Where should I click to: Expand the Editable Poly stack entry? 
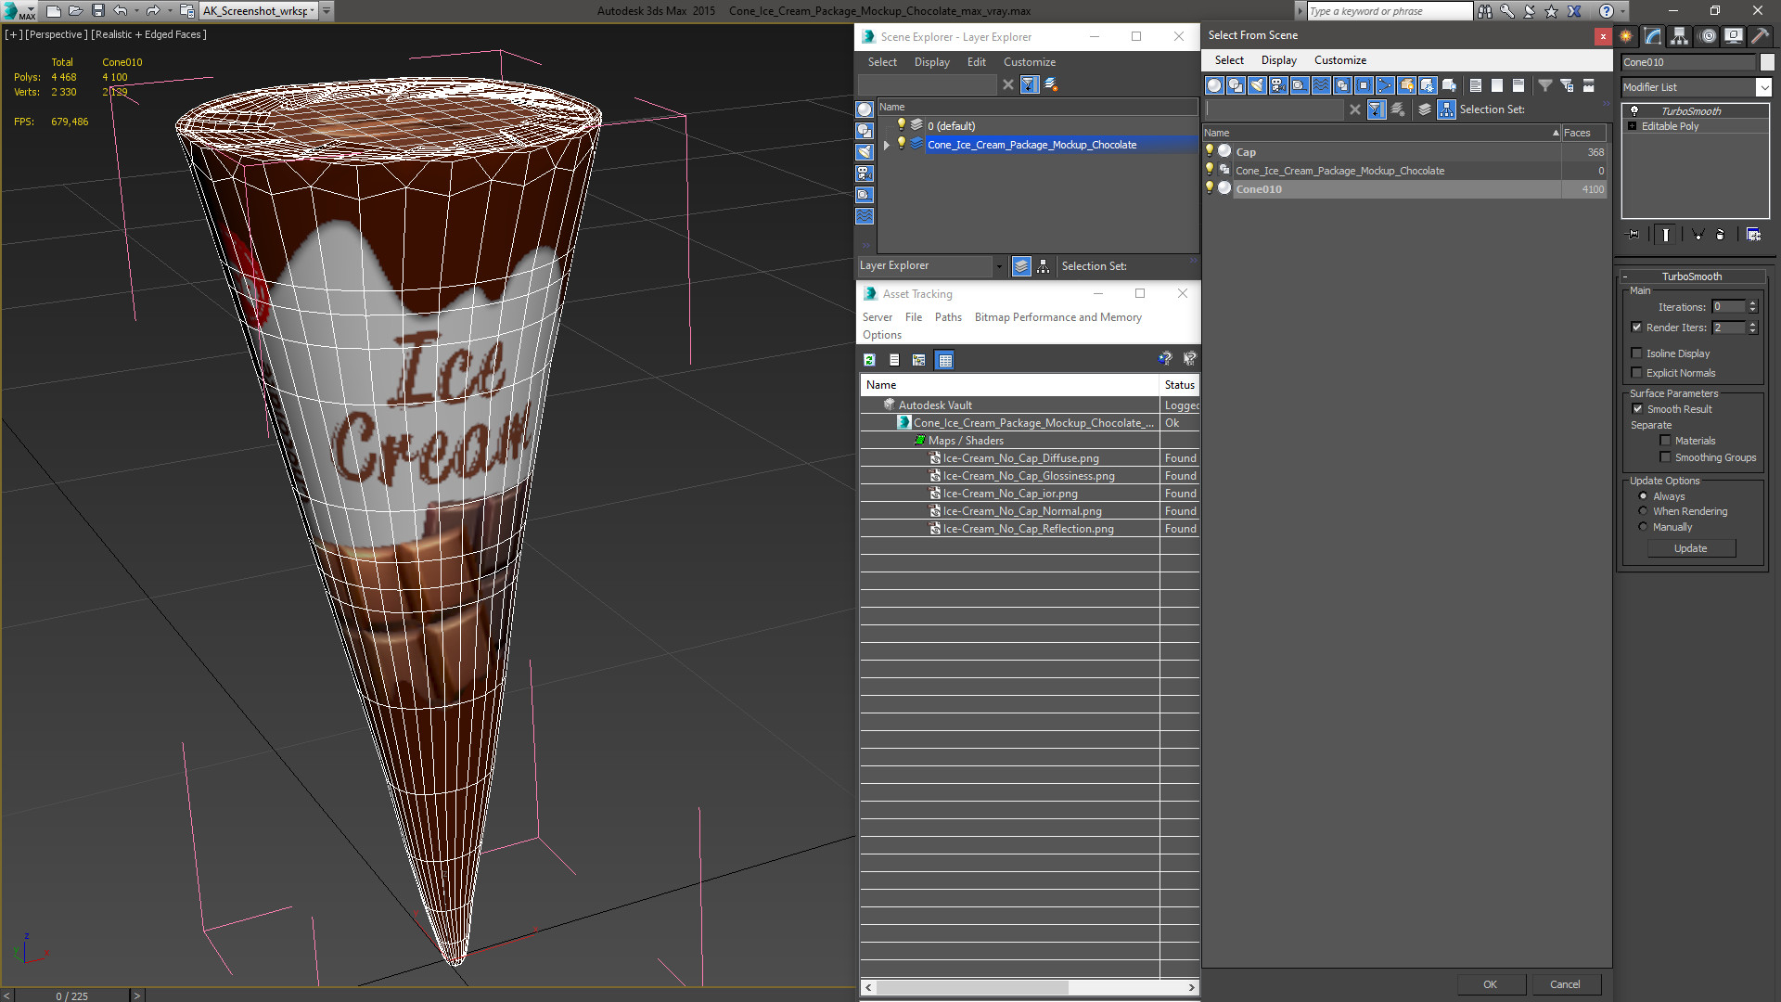point(1633,126)
